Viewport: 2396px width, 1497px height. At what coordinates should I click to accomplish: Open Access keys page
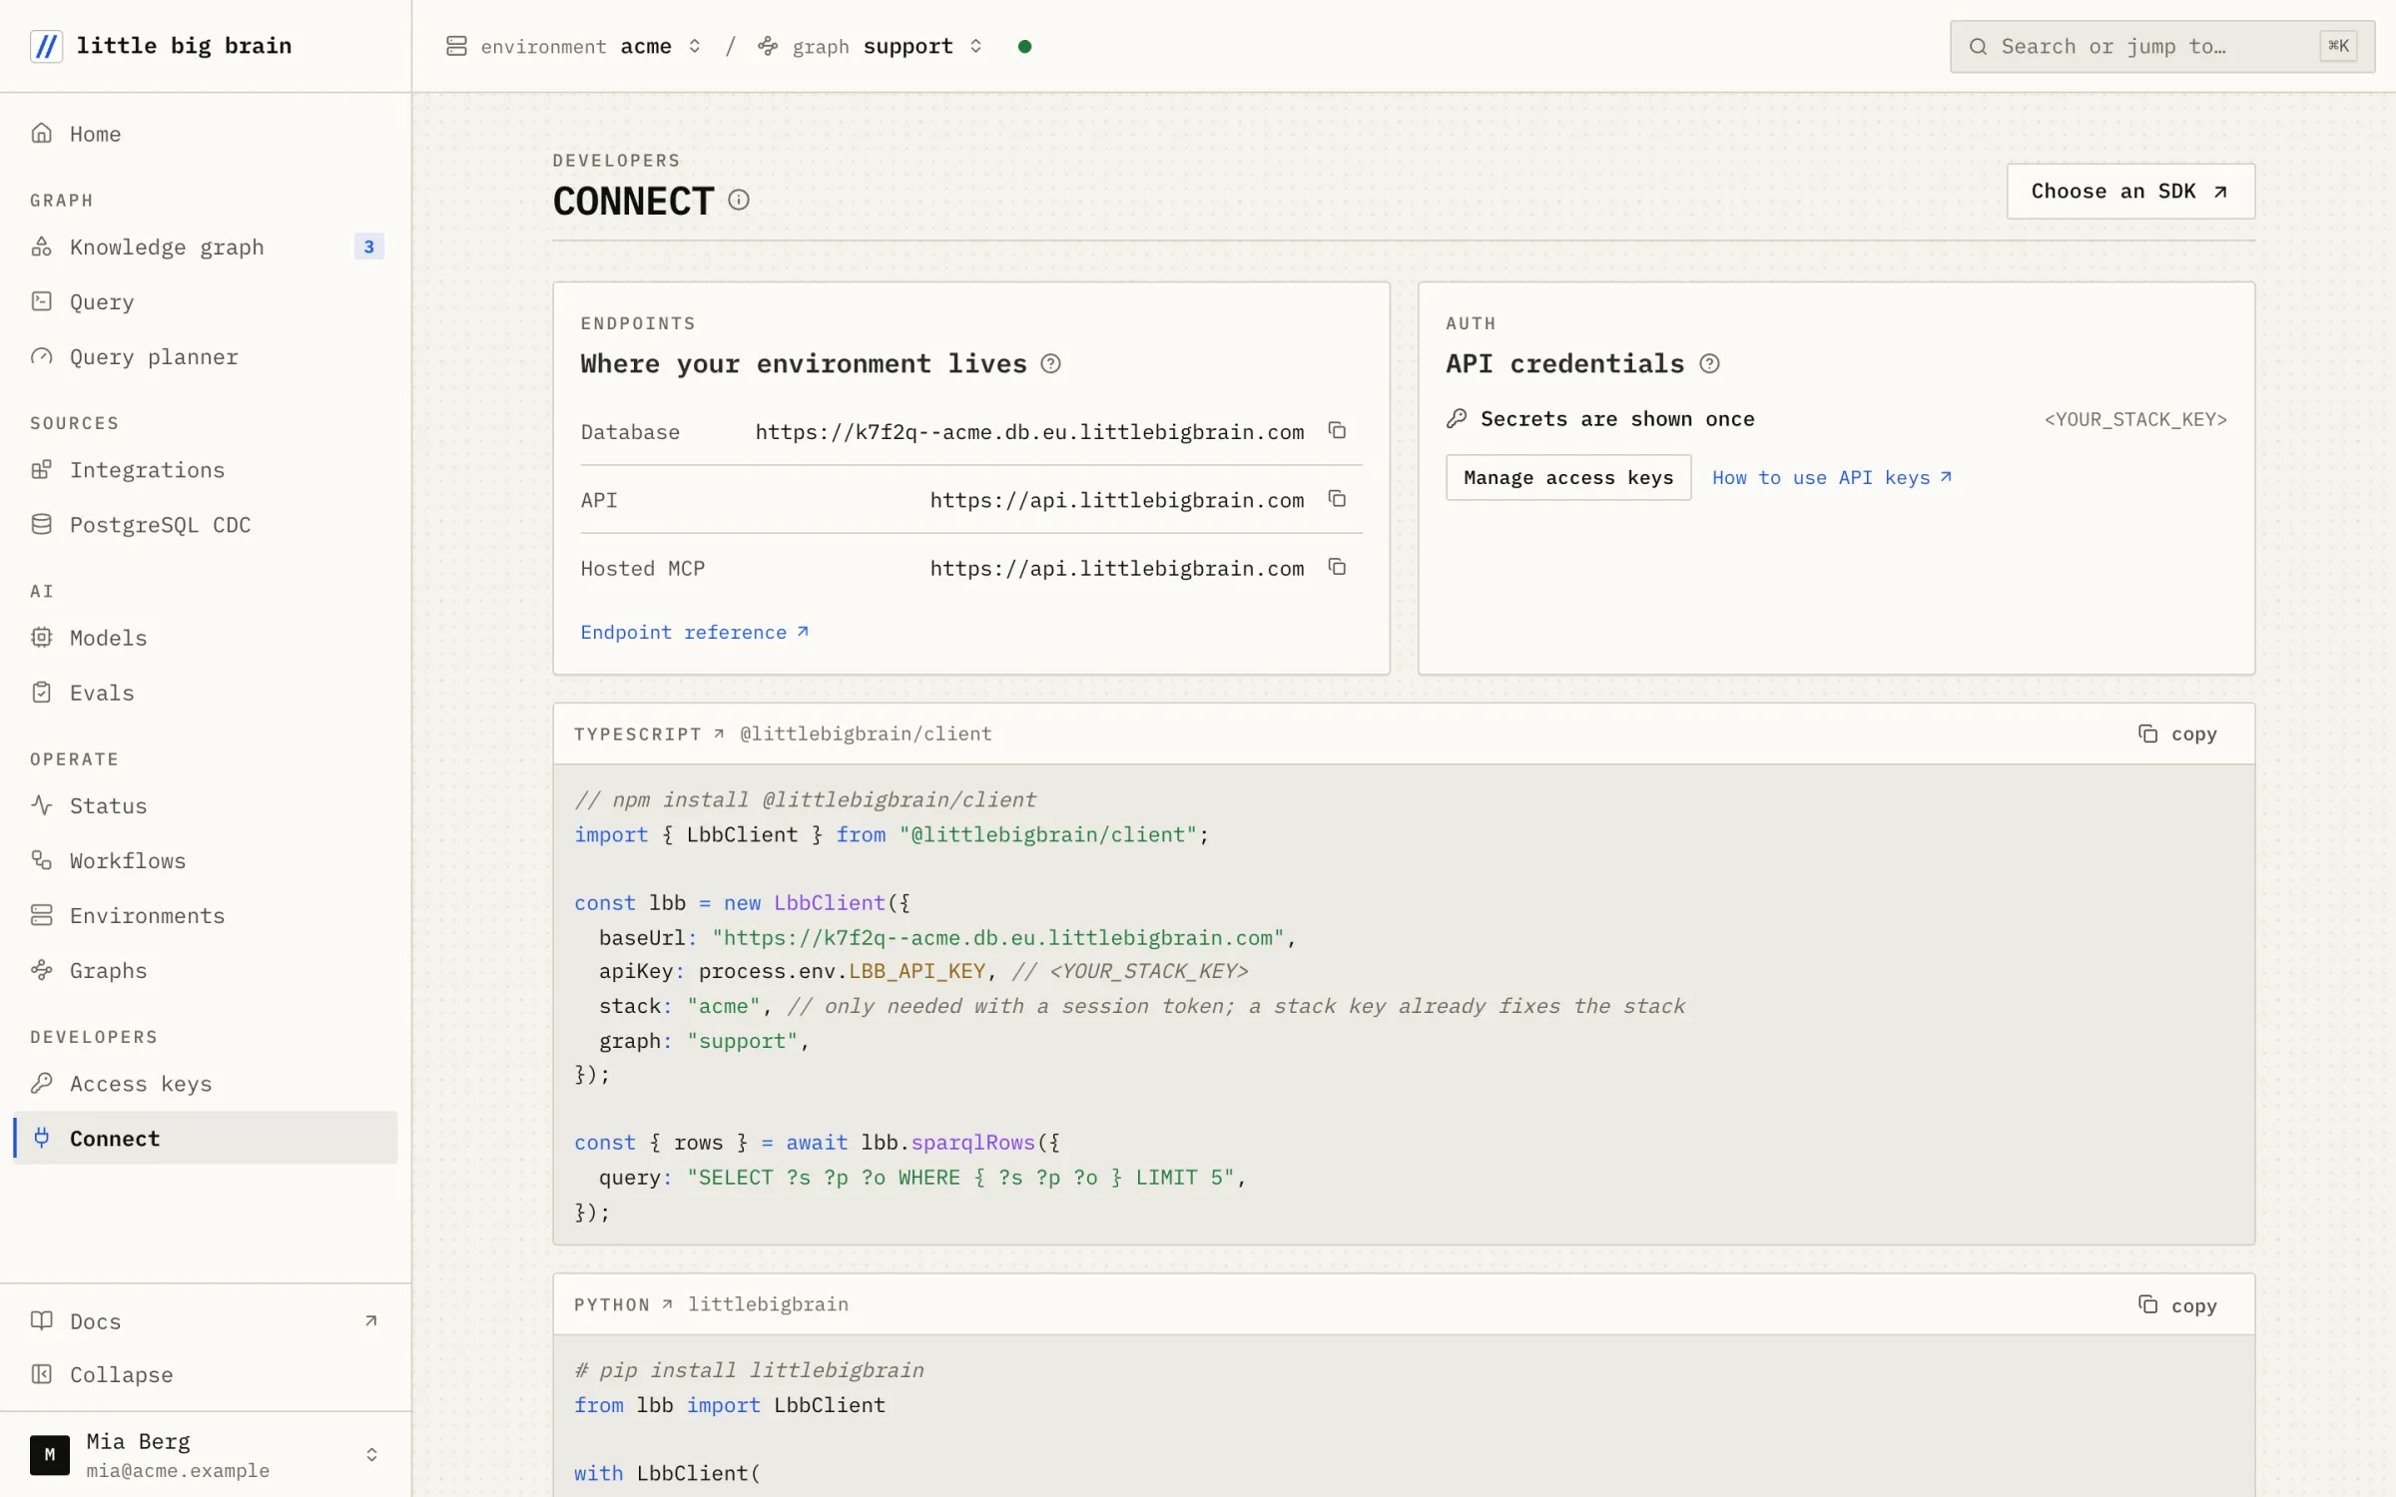(205, 1084)
